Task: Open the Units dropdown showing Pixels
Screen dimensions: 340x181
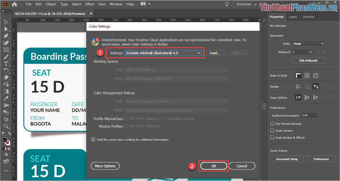Action: coord(308,44)
